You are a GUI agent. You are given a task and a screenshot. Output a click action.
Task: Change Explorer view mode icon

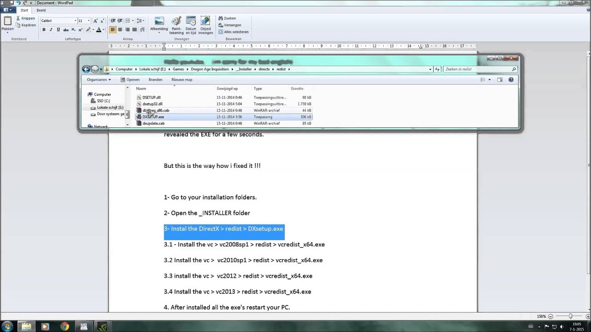point(482,80)
